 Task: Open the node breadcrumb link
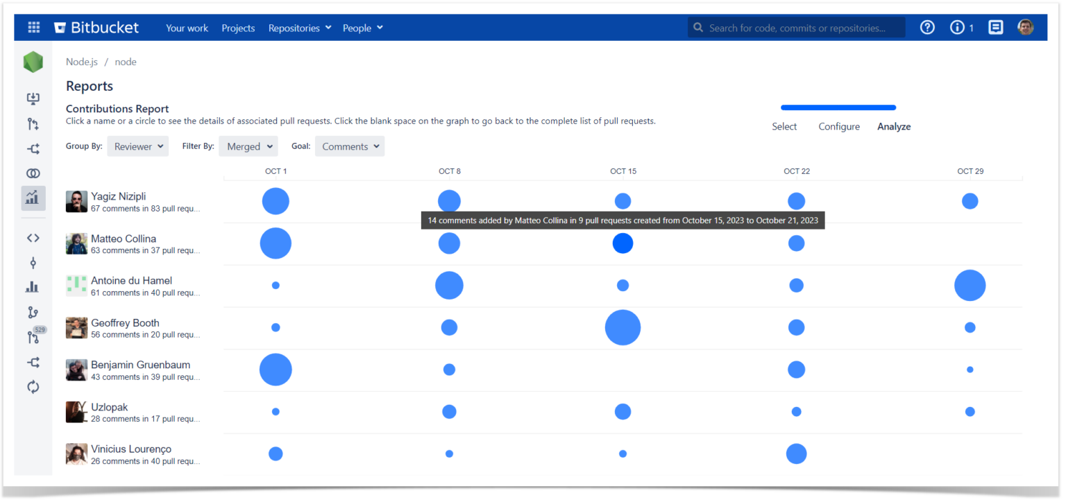point(126,62)
